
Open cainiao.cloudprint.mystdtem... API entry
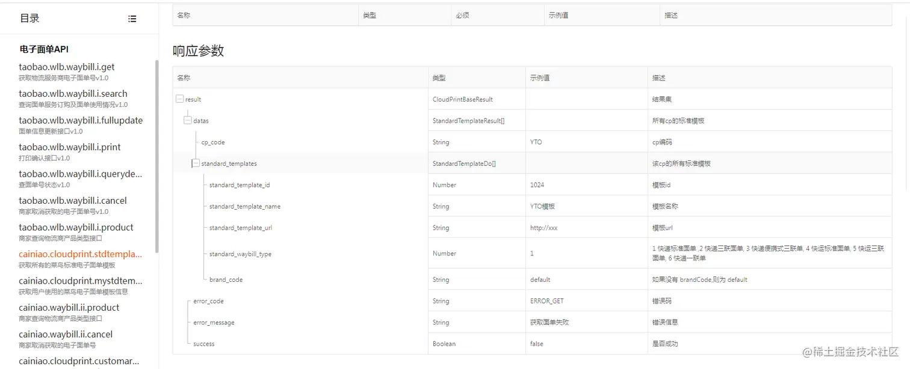point(81,281)
